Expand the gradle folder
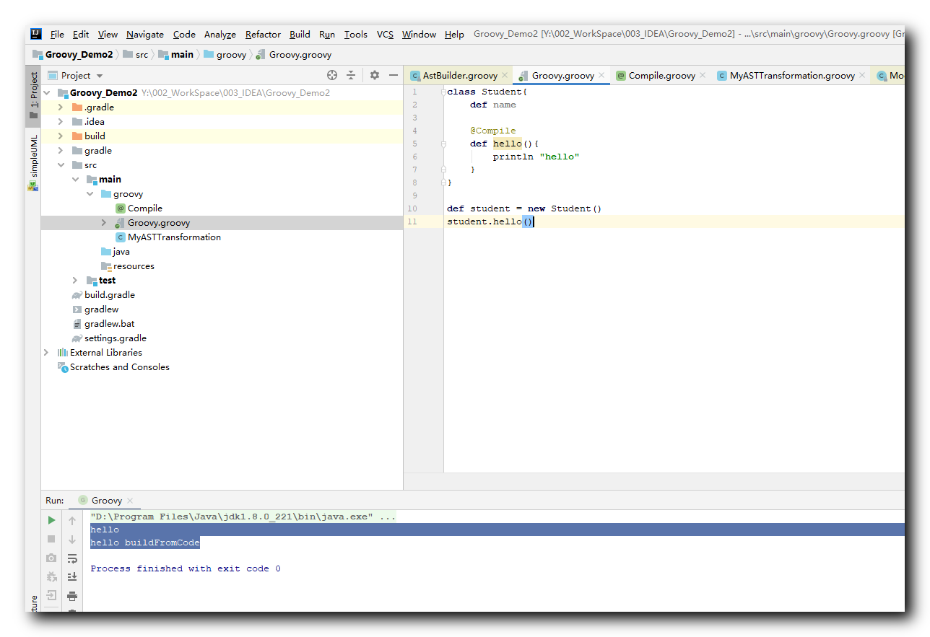The height and width of the screenshot is (637, 930). [x=61, y=151]
